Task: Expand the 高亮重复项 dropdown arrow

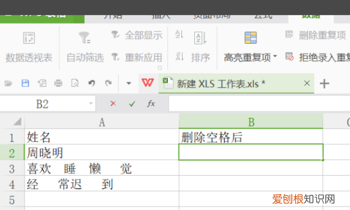Action: coord(275,56)
